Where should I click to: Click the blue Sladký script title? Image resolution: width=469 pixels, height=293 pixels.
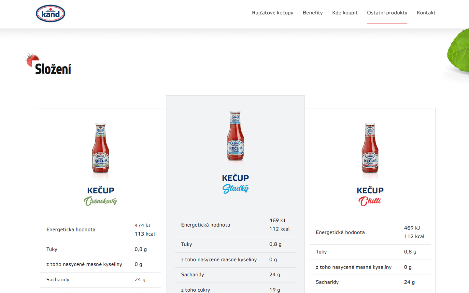(235, 189)
